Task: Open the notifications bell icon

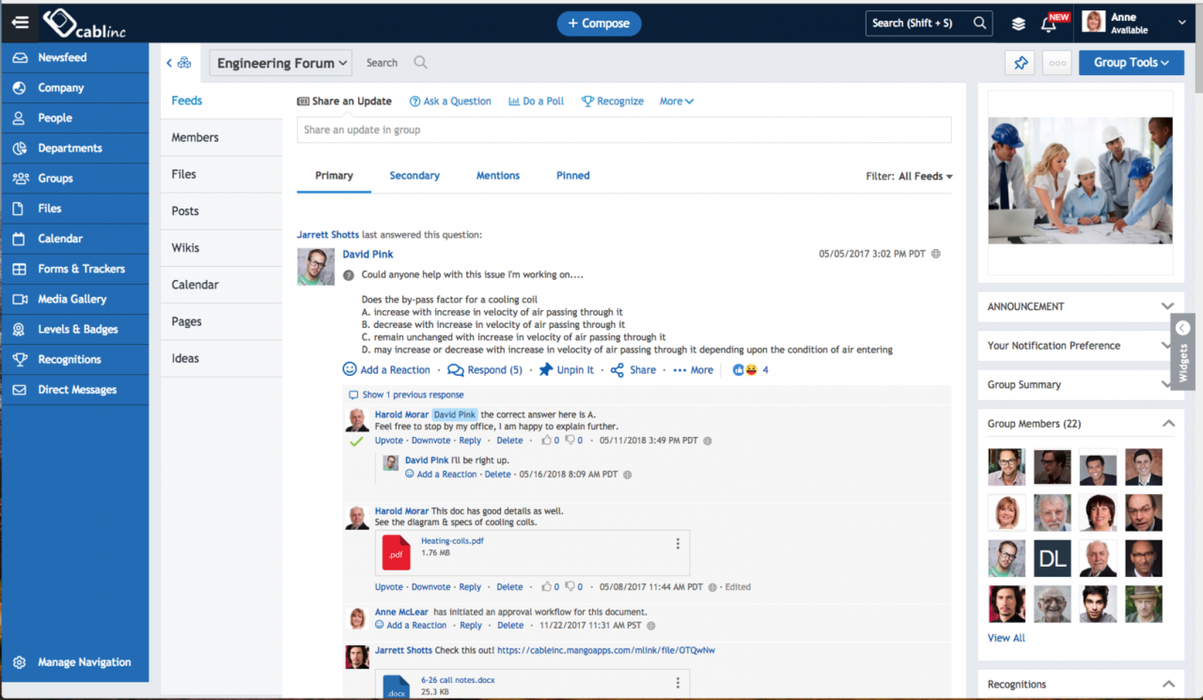Action: point(1048,23)
